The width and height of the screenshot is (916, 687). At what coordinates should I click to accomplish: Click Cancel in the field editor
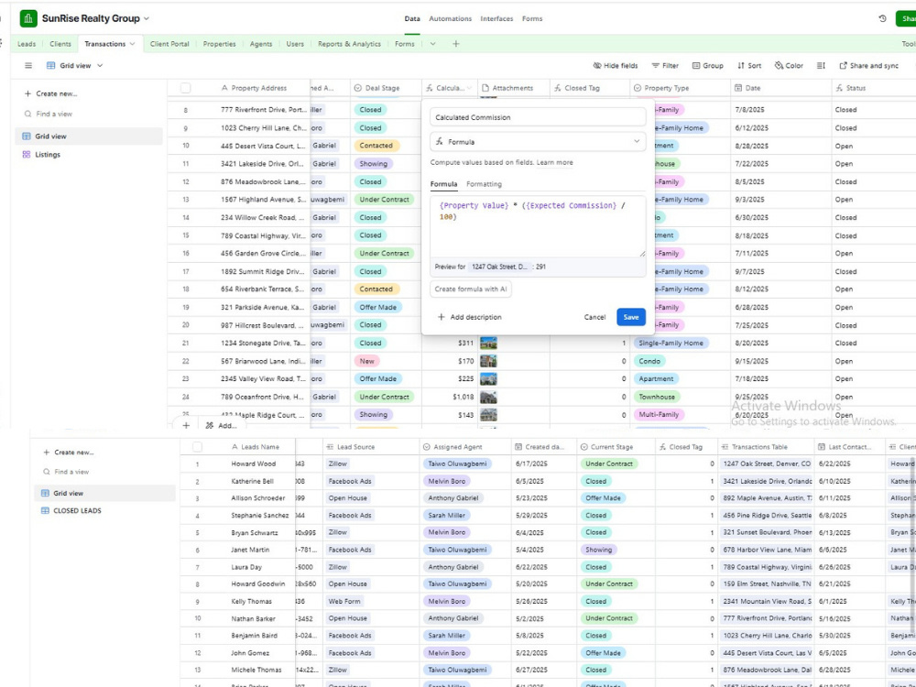click(x=594, y=317)
